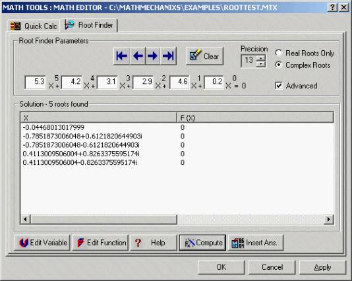
Task: Clear the root finder parameters
Action: pos(204,56)
